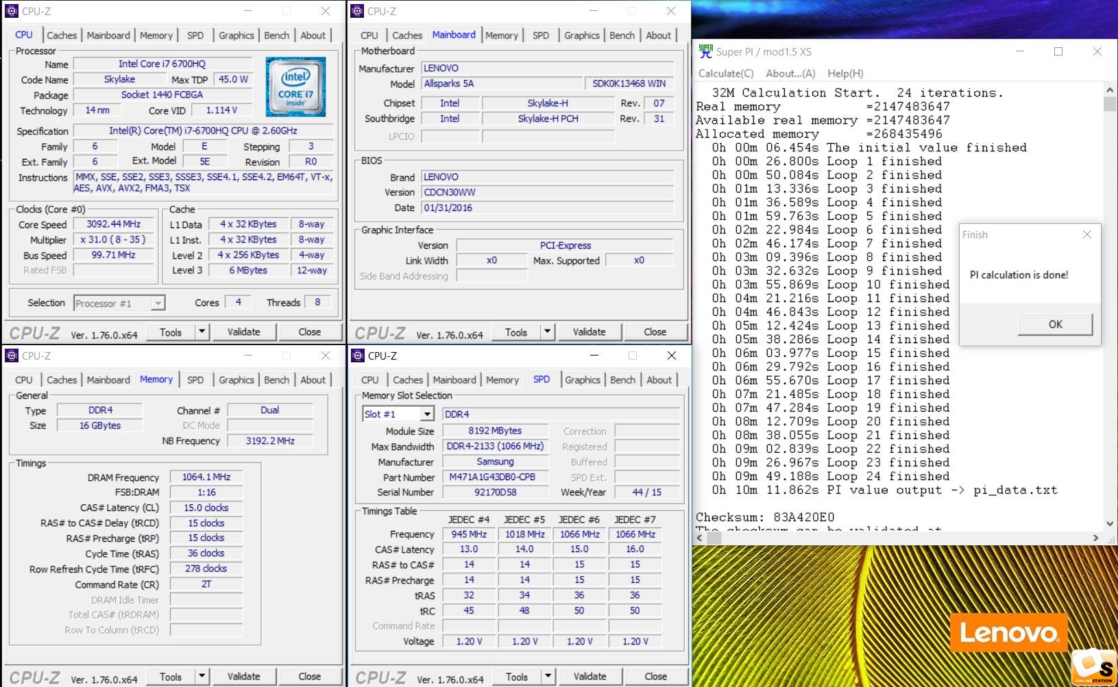The height and width of the screenshot is (687, 1118).
Task: Click Validate in the Mainboard window
Action: [590, 332]
